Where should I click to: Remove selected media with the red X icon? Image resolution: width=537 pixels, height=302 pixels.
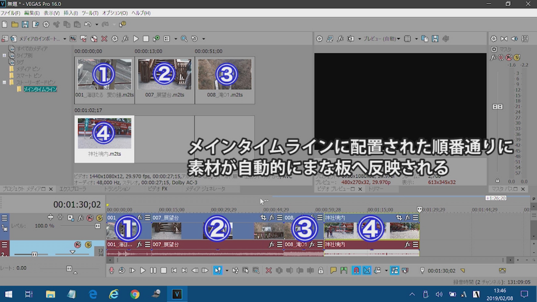[x=104, y=39]
